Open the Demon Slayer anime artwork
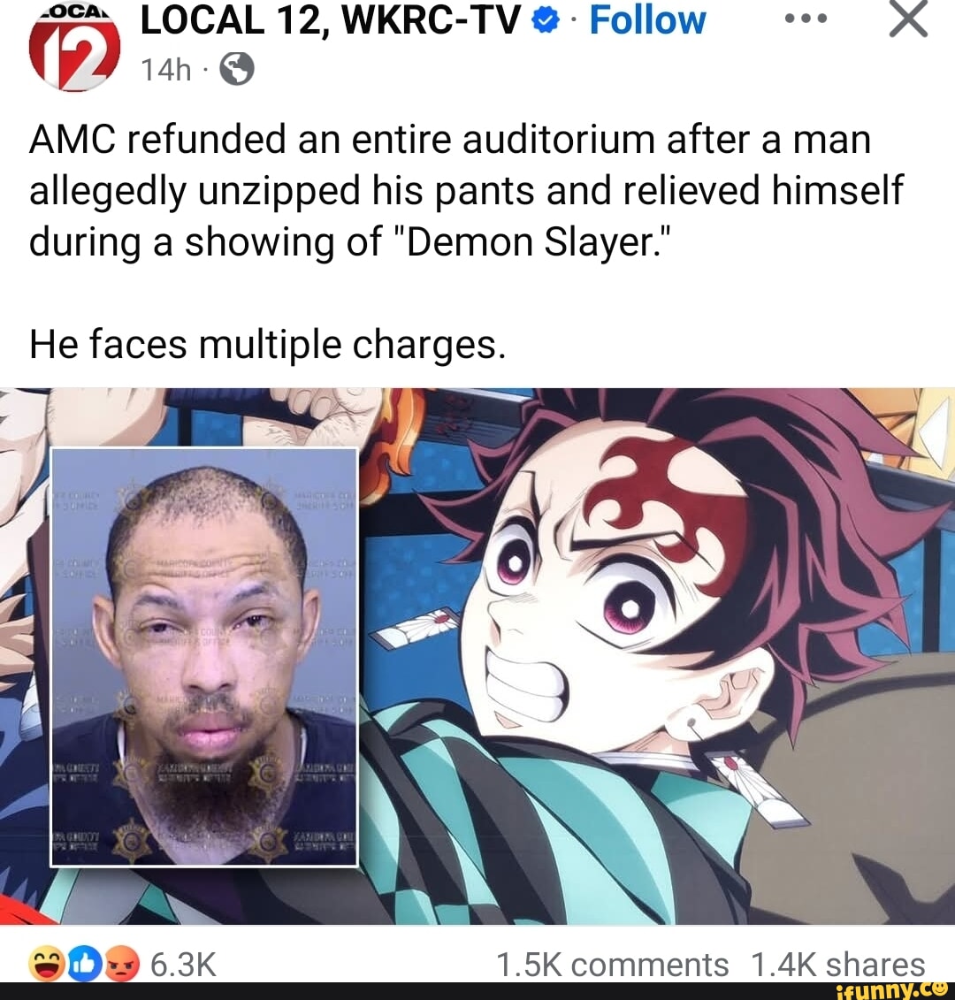The height and width of the screenshot is (1000, 955). click(656, 656)
